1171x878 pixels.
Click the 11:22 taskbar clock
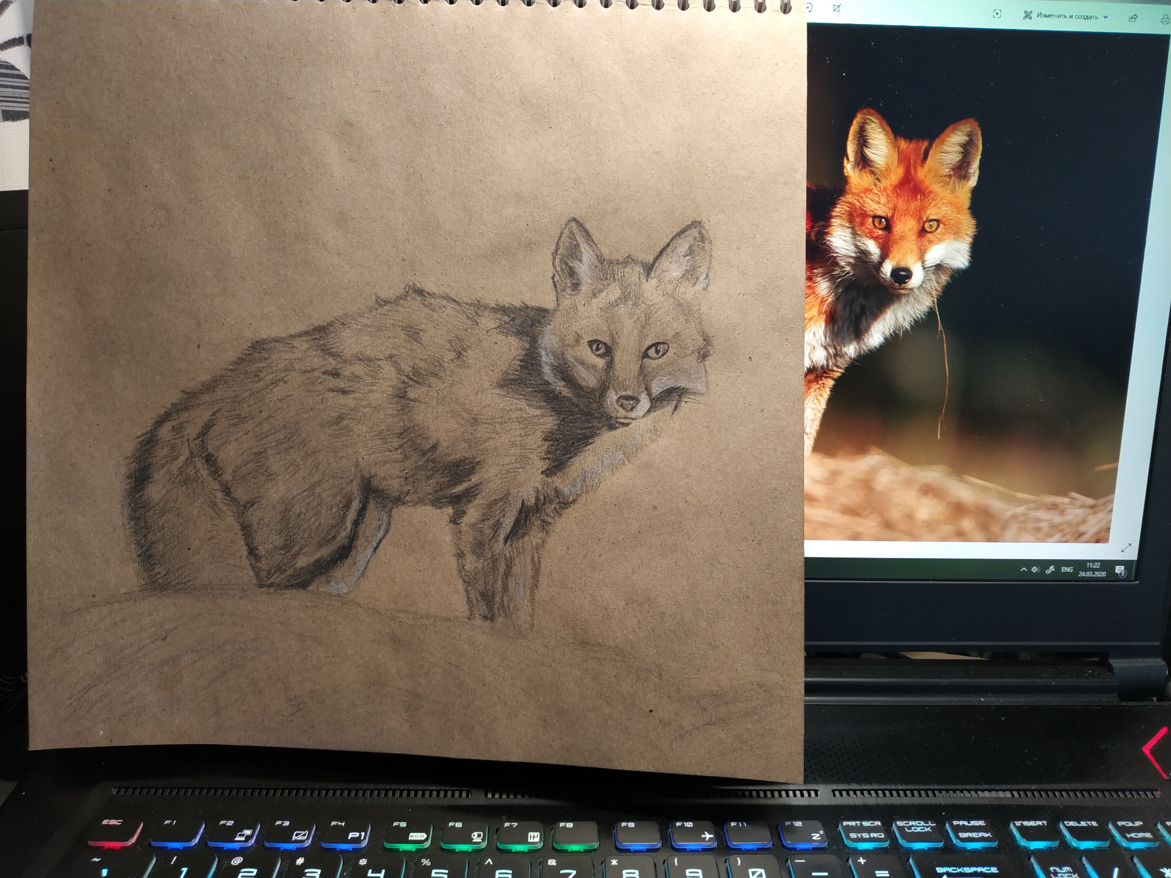pos(1093,565)
